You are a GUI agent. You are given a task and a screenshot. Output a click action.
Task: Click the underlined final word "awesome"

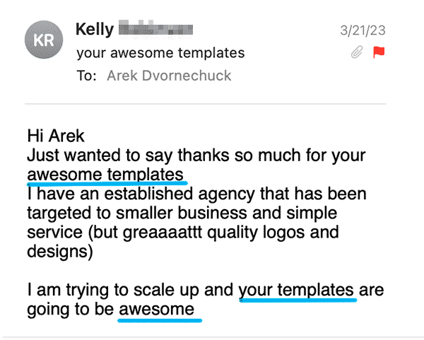157,310
